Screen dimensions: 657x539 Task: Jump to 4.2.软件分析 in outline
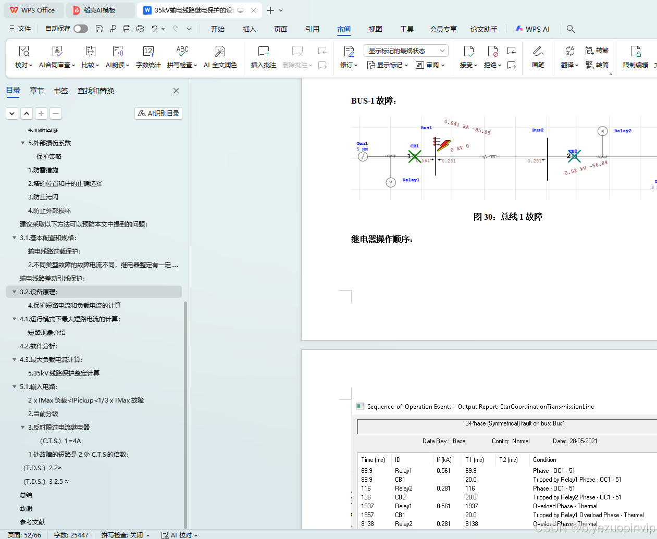click(39, 346)
